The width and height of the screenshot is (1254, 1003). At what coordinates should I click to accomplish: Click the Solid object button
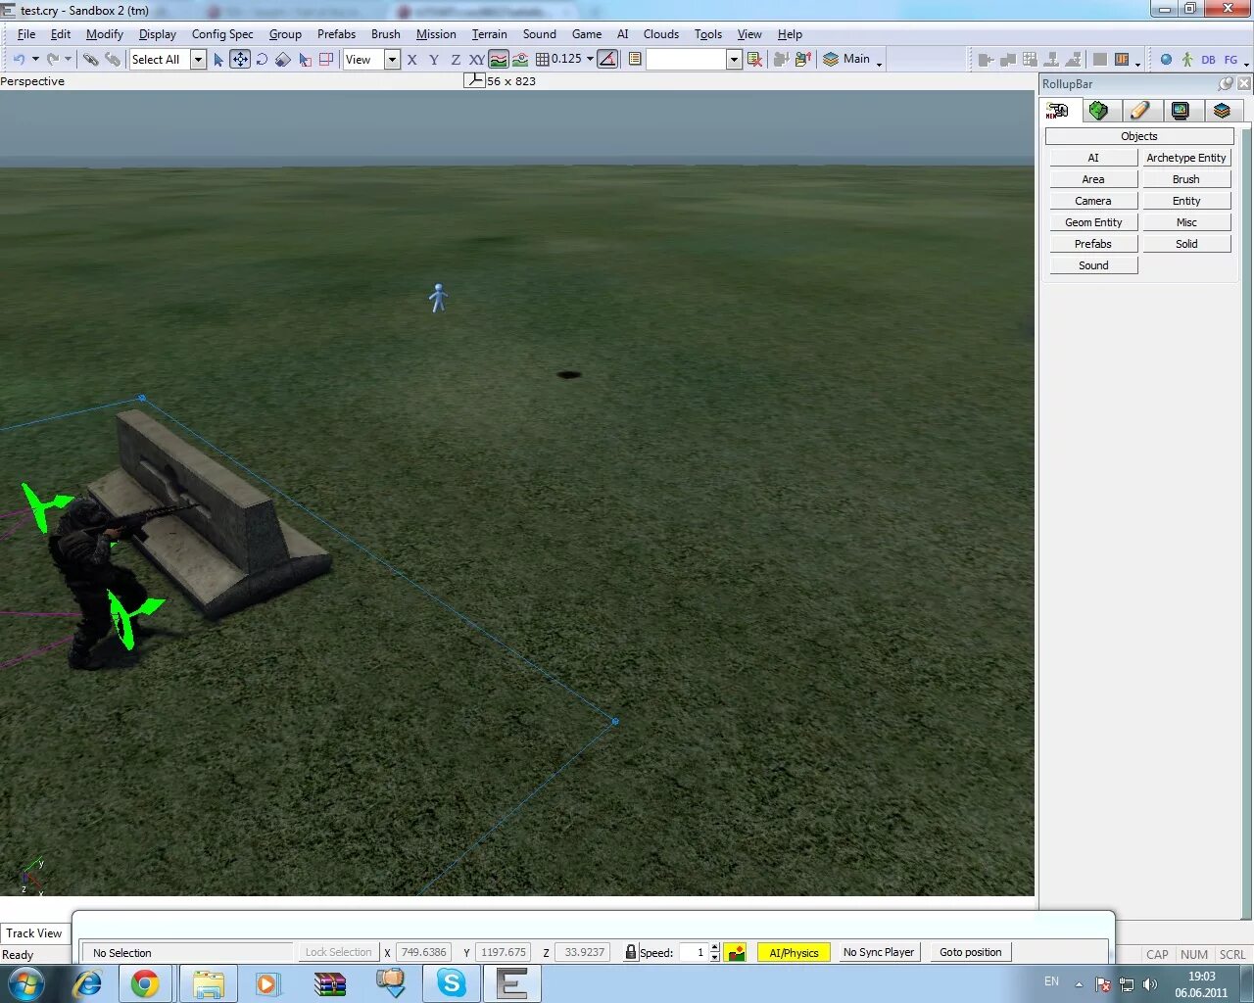pyautogui.click(x=1186, y=244)
